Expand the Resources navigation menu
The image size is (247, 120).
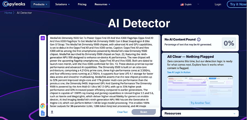coord(102,4)
